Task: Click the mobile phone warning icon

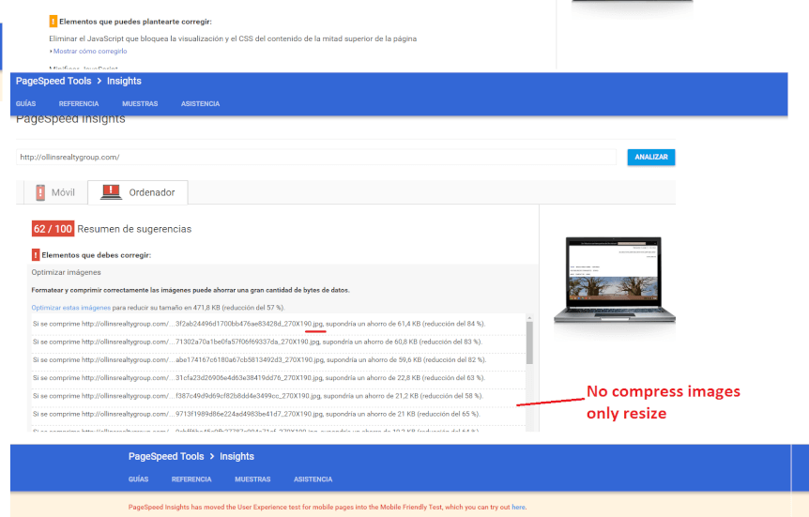Action: 40,192
